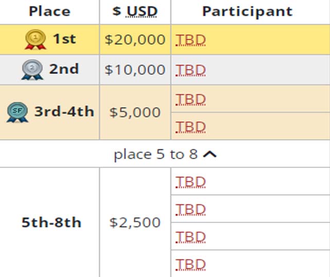Click first TBD in 5th-8th place
Screen dimensions: 330x277
pyautogui.click(x=190, y=182)
